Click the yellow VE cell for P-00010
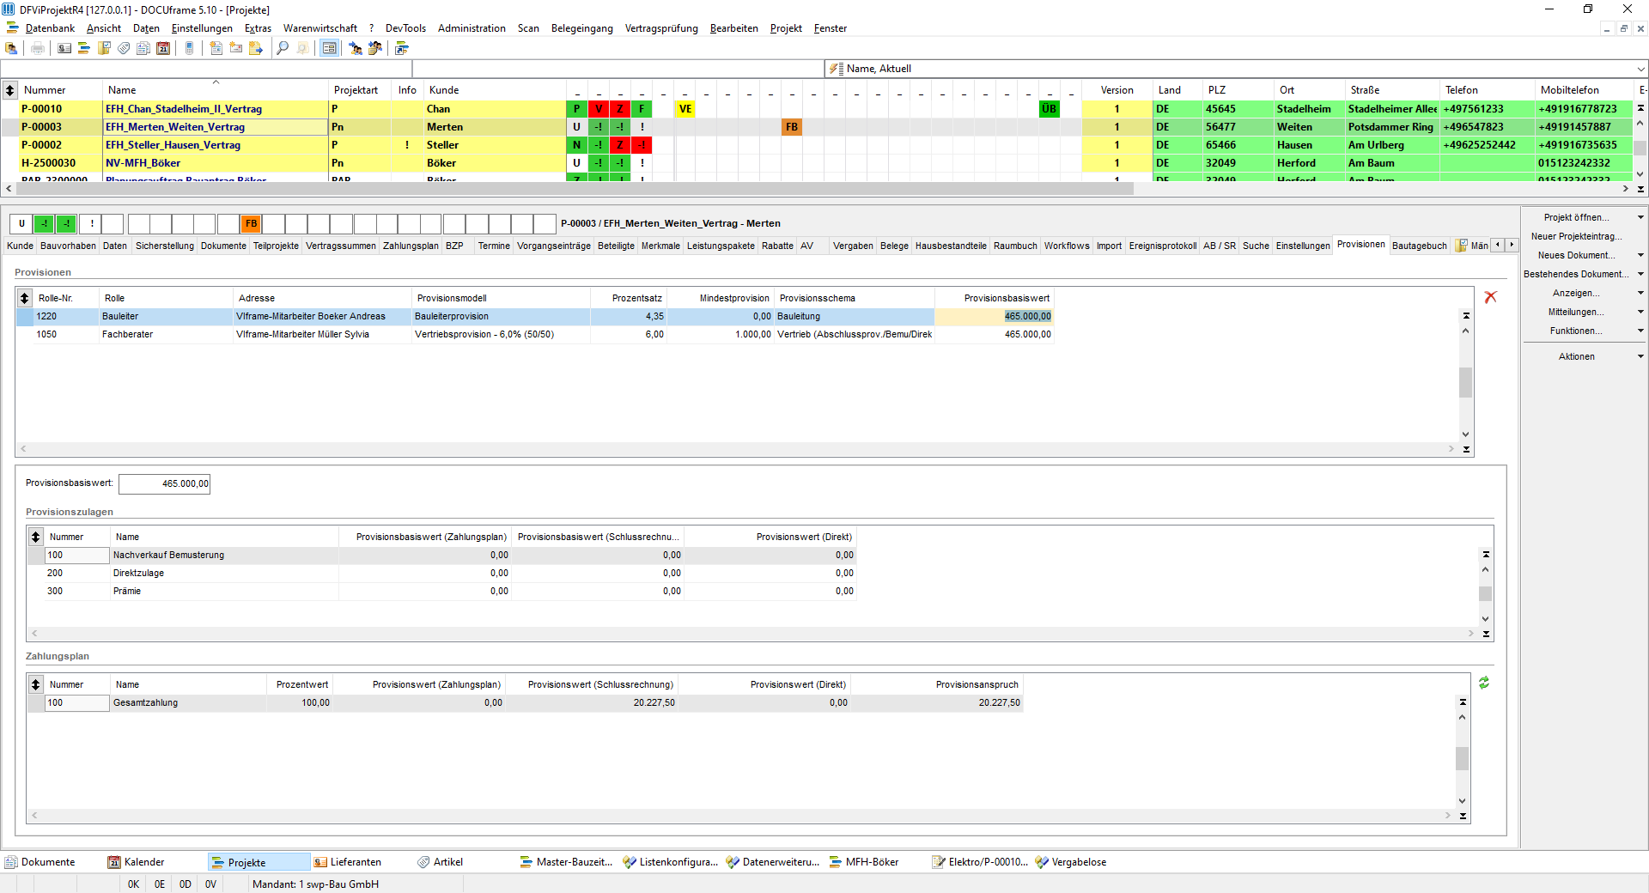Image resolution: width=1649 pixels, height=893 pixels. point(685,109)
